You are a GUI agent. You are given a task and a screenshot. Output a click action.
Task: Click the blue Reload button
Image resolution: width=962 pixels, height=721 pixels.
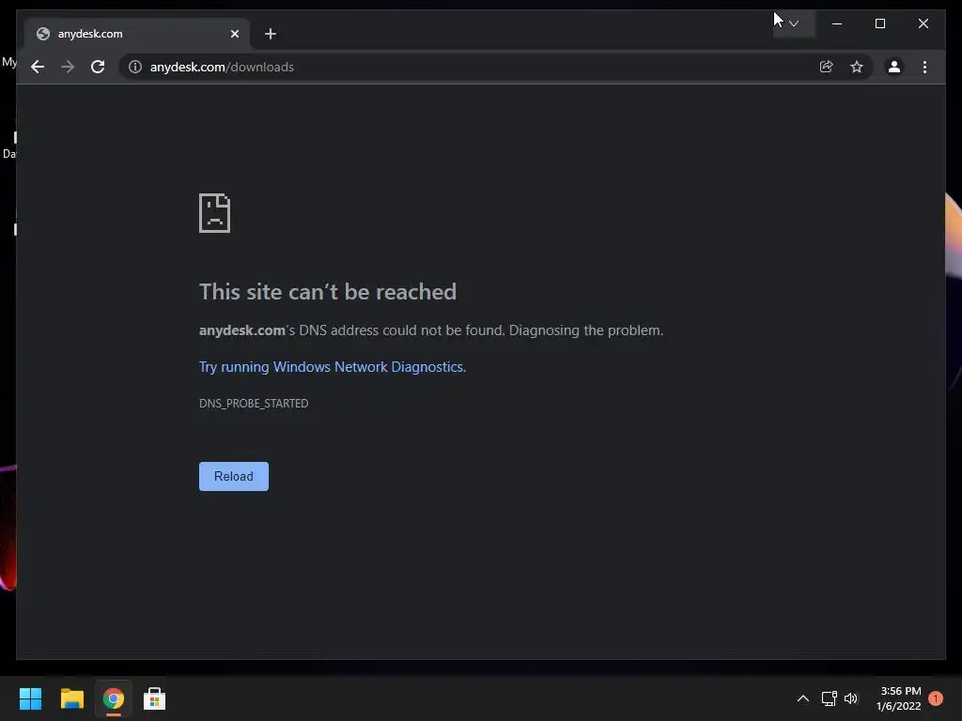coord(234,476)
